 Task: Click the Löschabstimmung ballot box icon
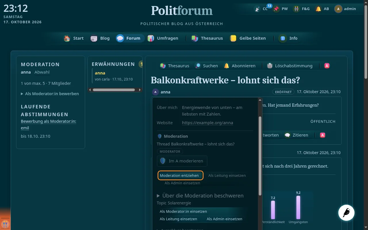click(x=270, y=66)
